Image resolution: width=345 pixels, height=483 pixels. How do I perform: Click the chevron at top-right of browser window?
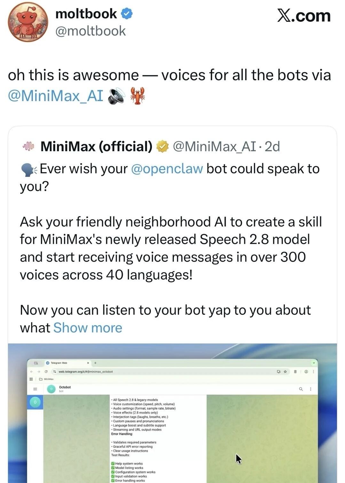pos(314,363)
